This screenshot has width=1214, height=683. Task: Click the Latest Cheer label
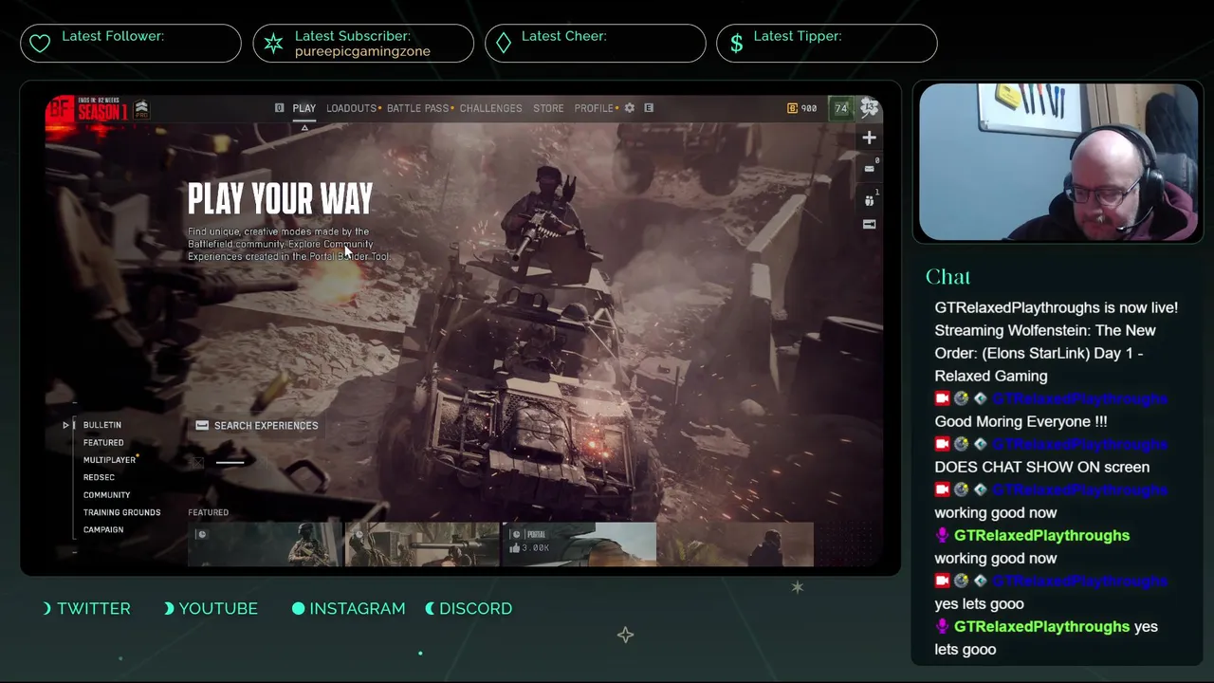[563, 36]
